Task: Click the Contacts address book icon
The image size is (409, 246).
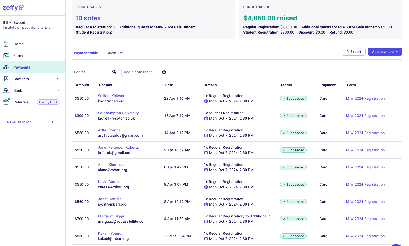Action: [x=6, y=79]
